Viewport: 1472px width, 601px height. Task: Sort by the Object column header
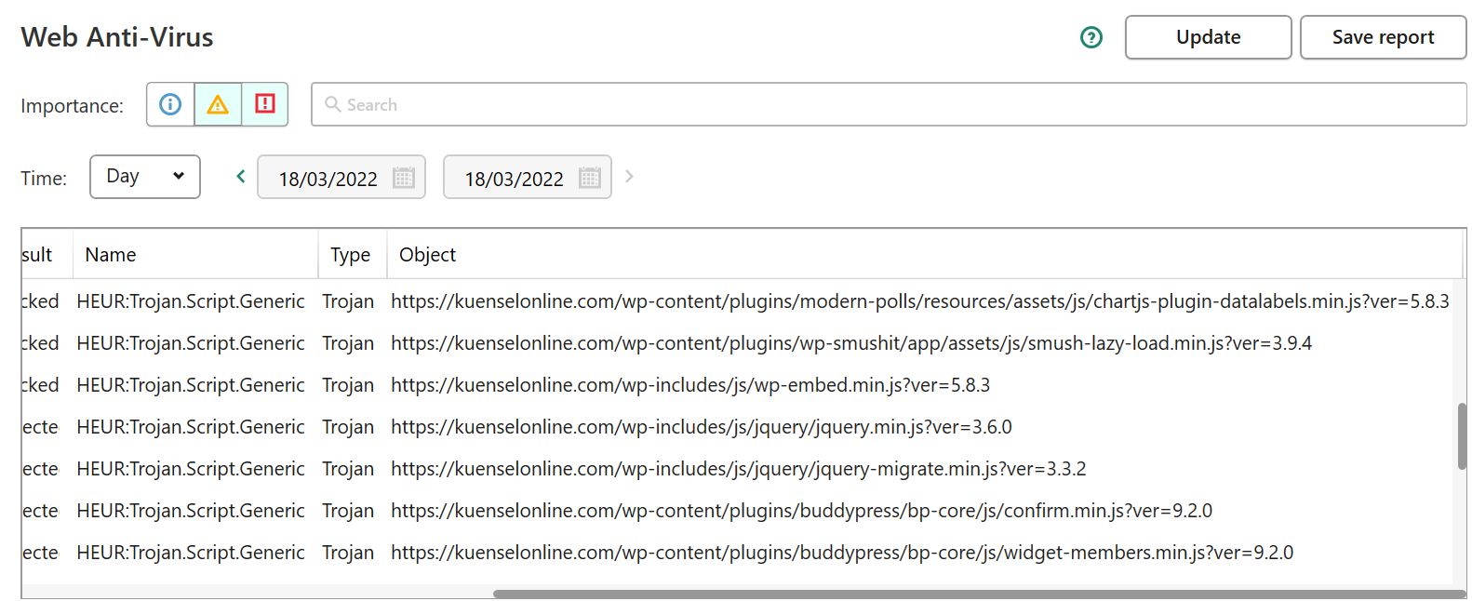925,254
